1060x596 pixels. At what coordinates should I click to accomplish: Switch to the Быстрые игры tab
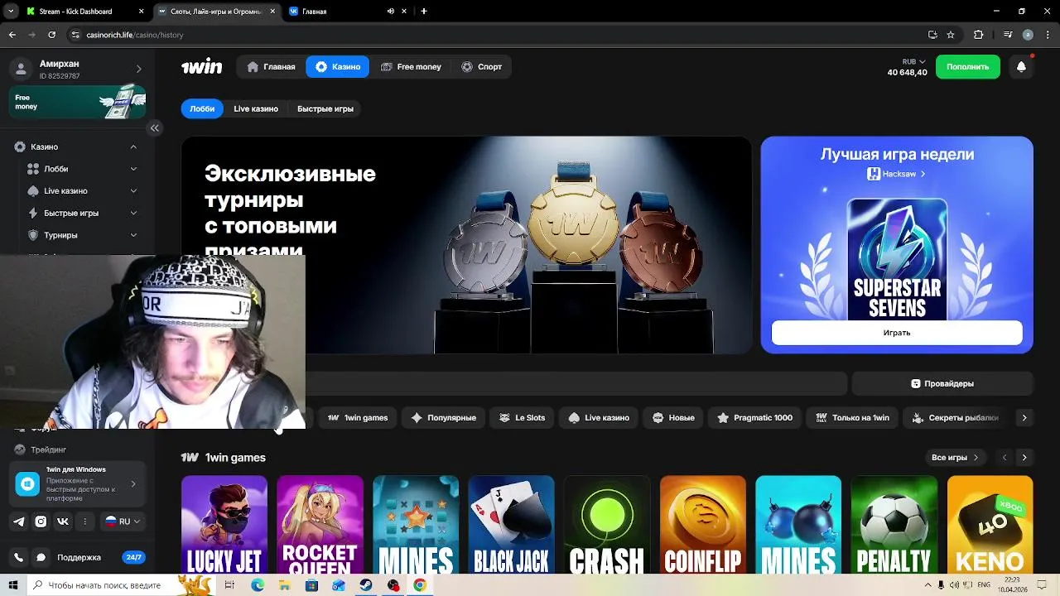coord(325,108)
